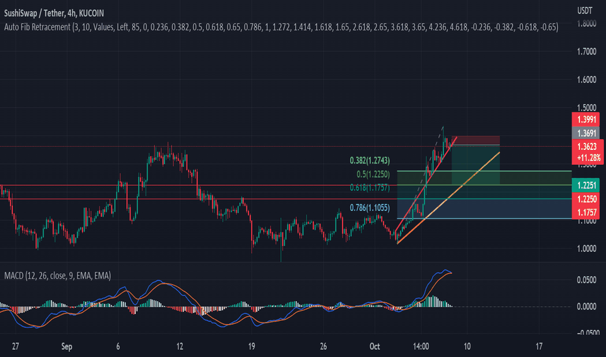Viewport: 606px width, 357px height.
Task: Select the 0.382(1.2743) Fib level label
Action: coord(370,160)
